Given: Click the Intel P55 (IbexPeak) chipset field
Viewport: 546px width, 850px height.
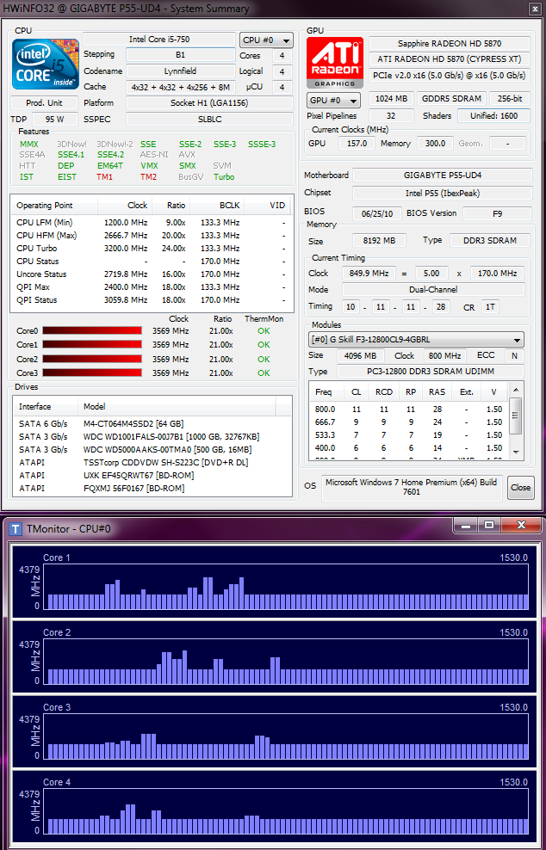Looking at the screenshot, I should [x=443, y=193].
